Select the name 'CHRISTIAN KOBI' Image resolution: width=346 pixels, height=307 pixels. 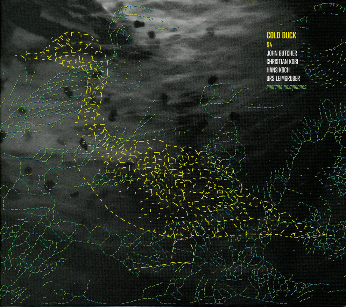[282, 62]
